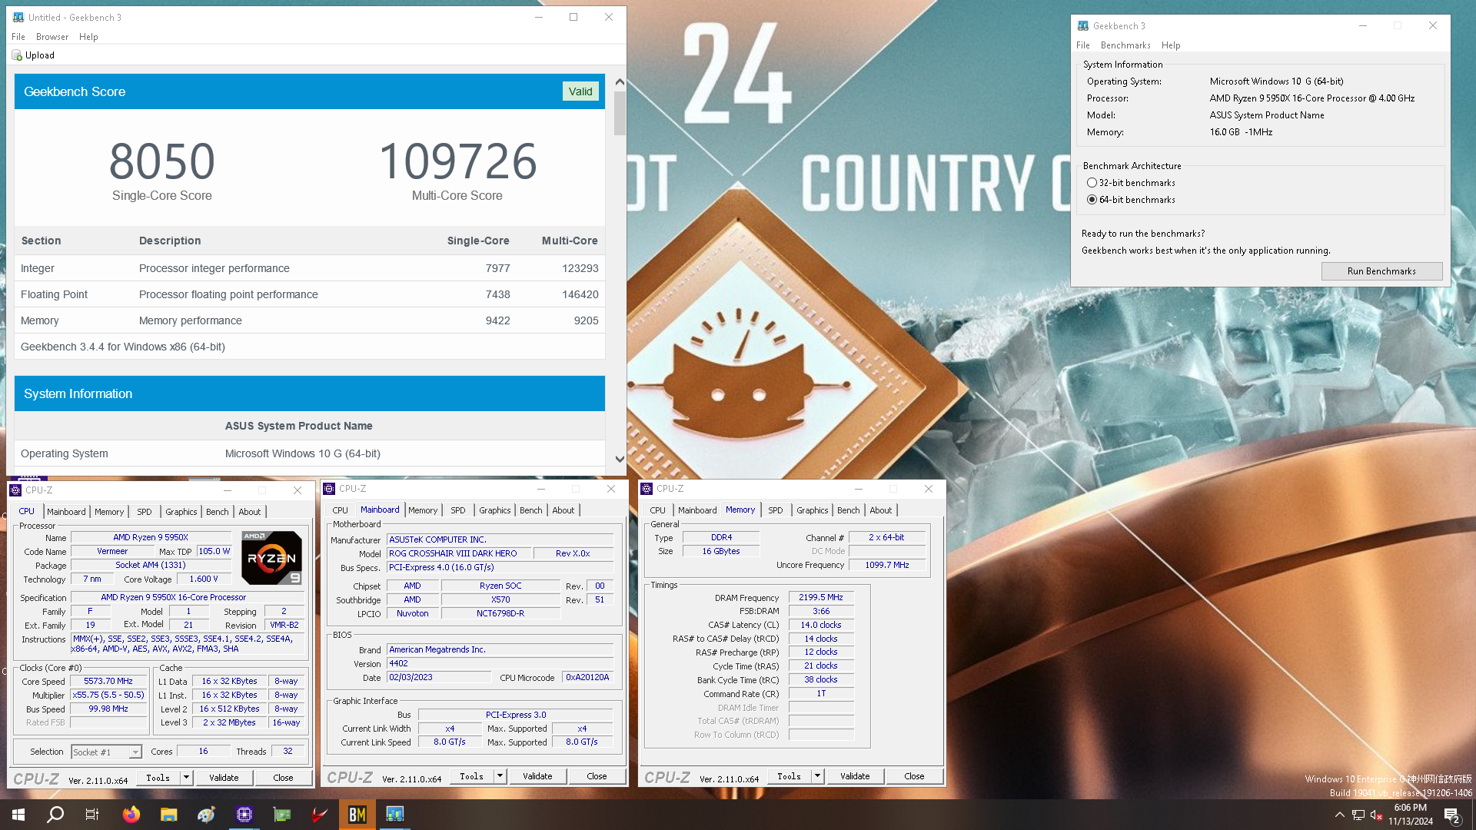Switch to the Geekbench taskbar icon
Image resolution: width=1476 pixels, height=830 pixels.
[395, 815]
